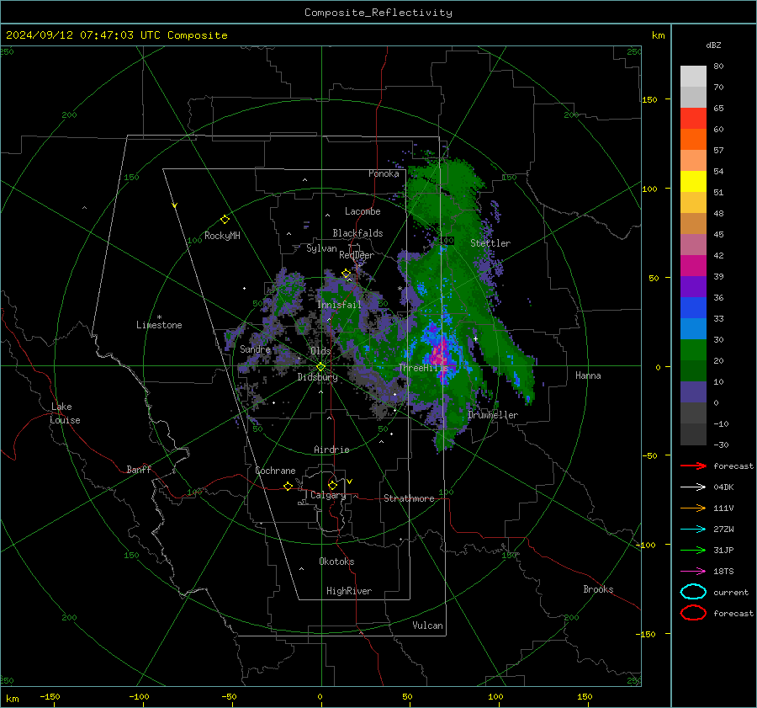Click the cyan 27ZW arrow in legend
The height and width of the screenshot is (708, 757).
pos(693,530)
